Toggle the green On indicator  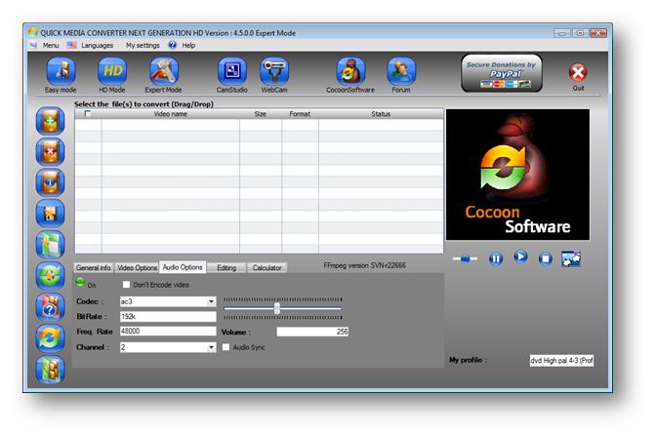[80, 282]
